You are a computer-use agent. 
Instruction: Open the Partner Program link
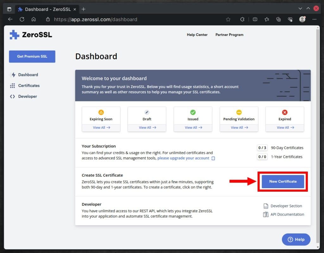click(229, 35)
